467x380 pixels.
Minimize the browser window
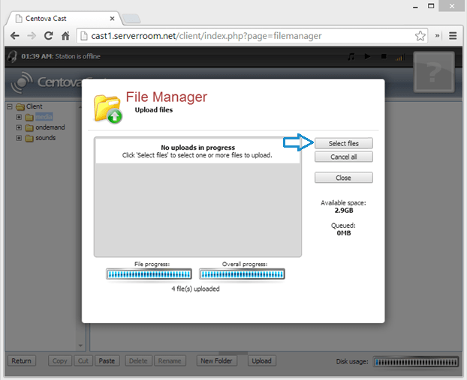415,7
